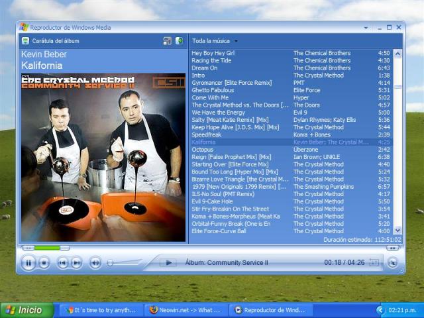This screenshot has width=424, height=318.
Task: Pause the current song
Action: coord(28,262)
